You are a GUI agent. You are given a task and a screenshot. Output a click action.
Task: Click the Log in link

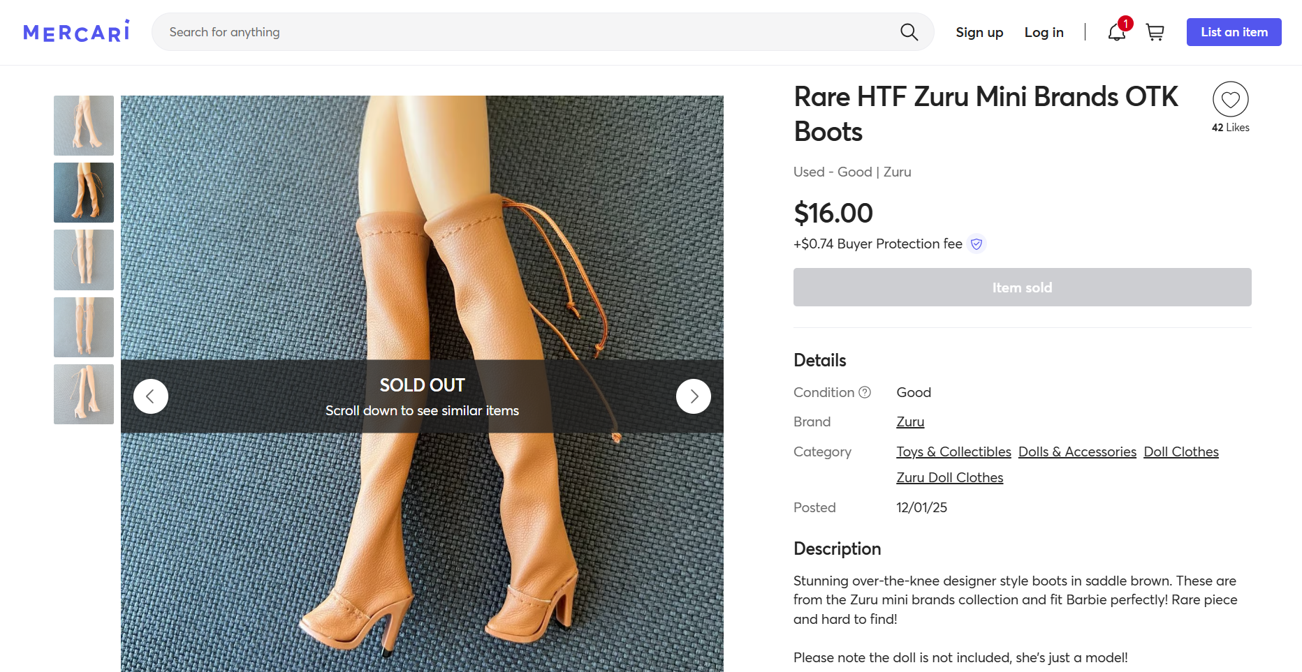coord(1044,32)
